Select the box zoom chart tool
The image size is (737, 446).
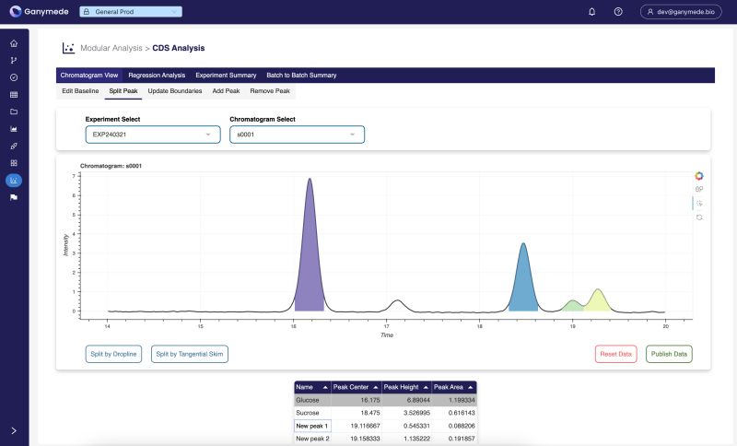point(699,190)
